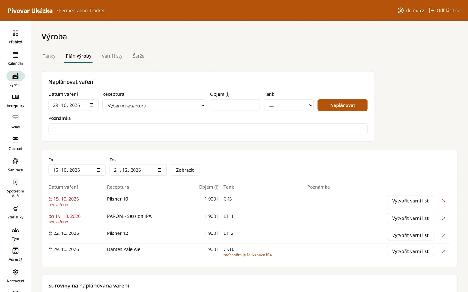
Task: Go to Kalendář in sidebar
Action: [x=16, y=58]
